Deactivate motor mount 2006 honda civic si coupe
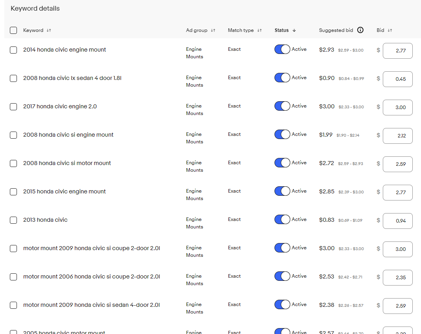421x334 pixels. (282, 276)
